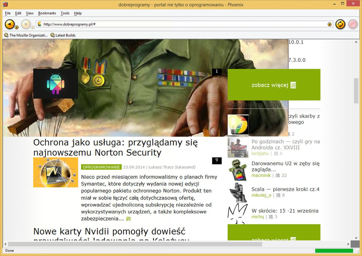Click the Stop loading button
The width and height of the screenshot is (362, 256).
coord(353,24)
